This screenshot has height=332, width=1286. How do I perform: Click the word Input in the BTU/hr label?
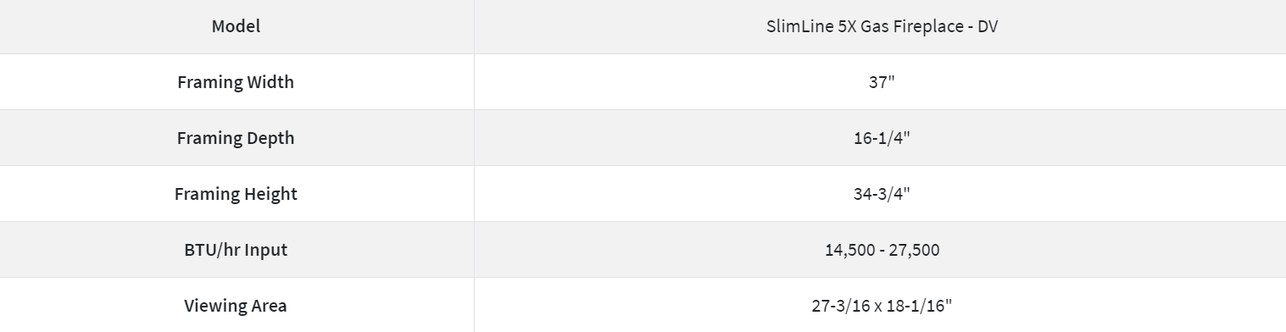click(265, 251)
